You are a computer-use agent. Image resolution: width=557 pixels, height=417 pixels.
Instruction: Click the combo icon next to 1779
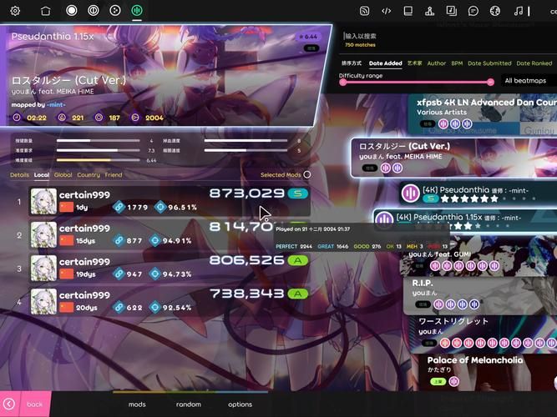tap(119, 207)
